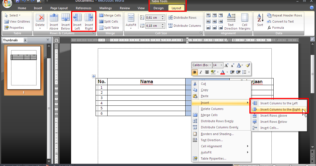Click the Delete table icon
This screenshot has width=316, height=166.
coord(40,21)
